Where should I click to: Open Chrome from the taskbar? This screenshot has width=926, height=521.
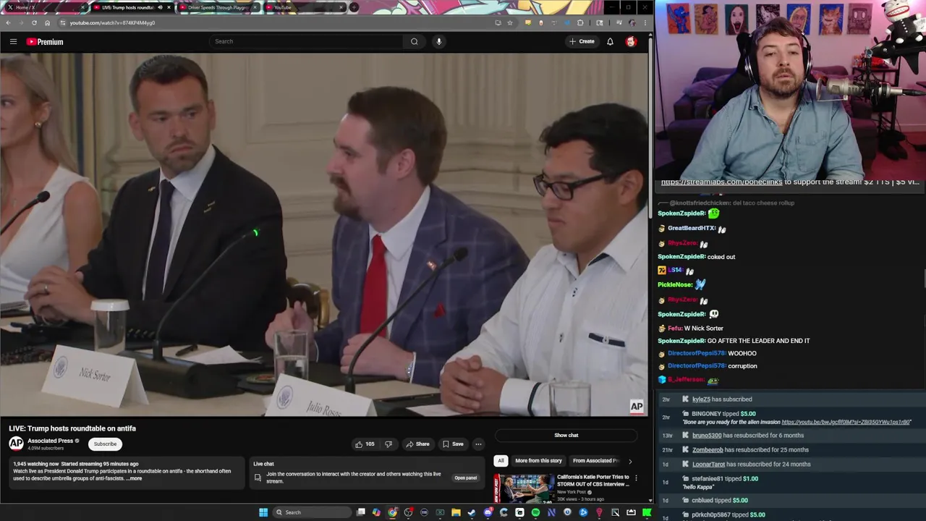coord(393,512)
